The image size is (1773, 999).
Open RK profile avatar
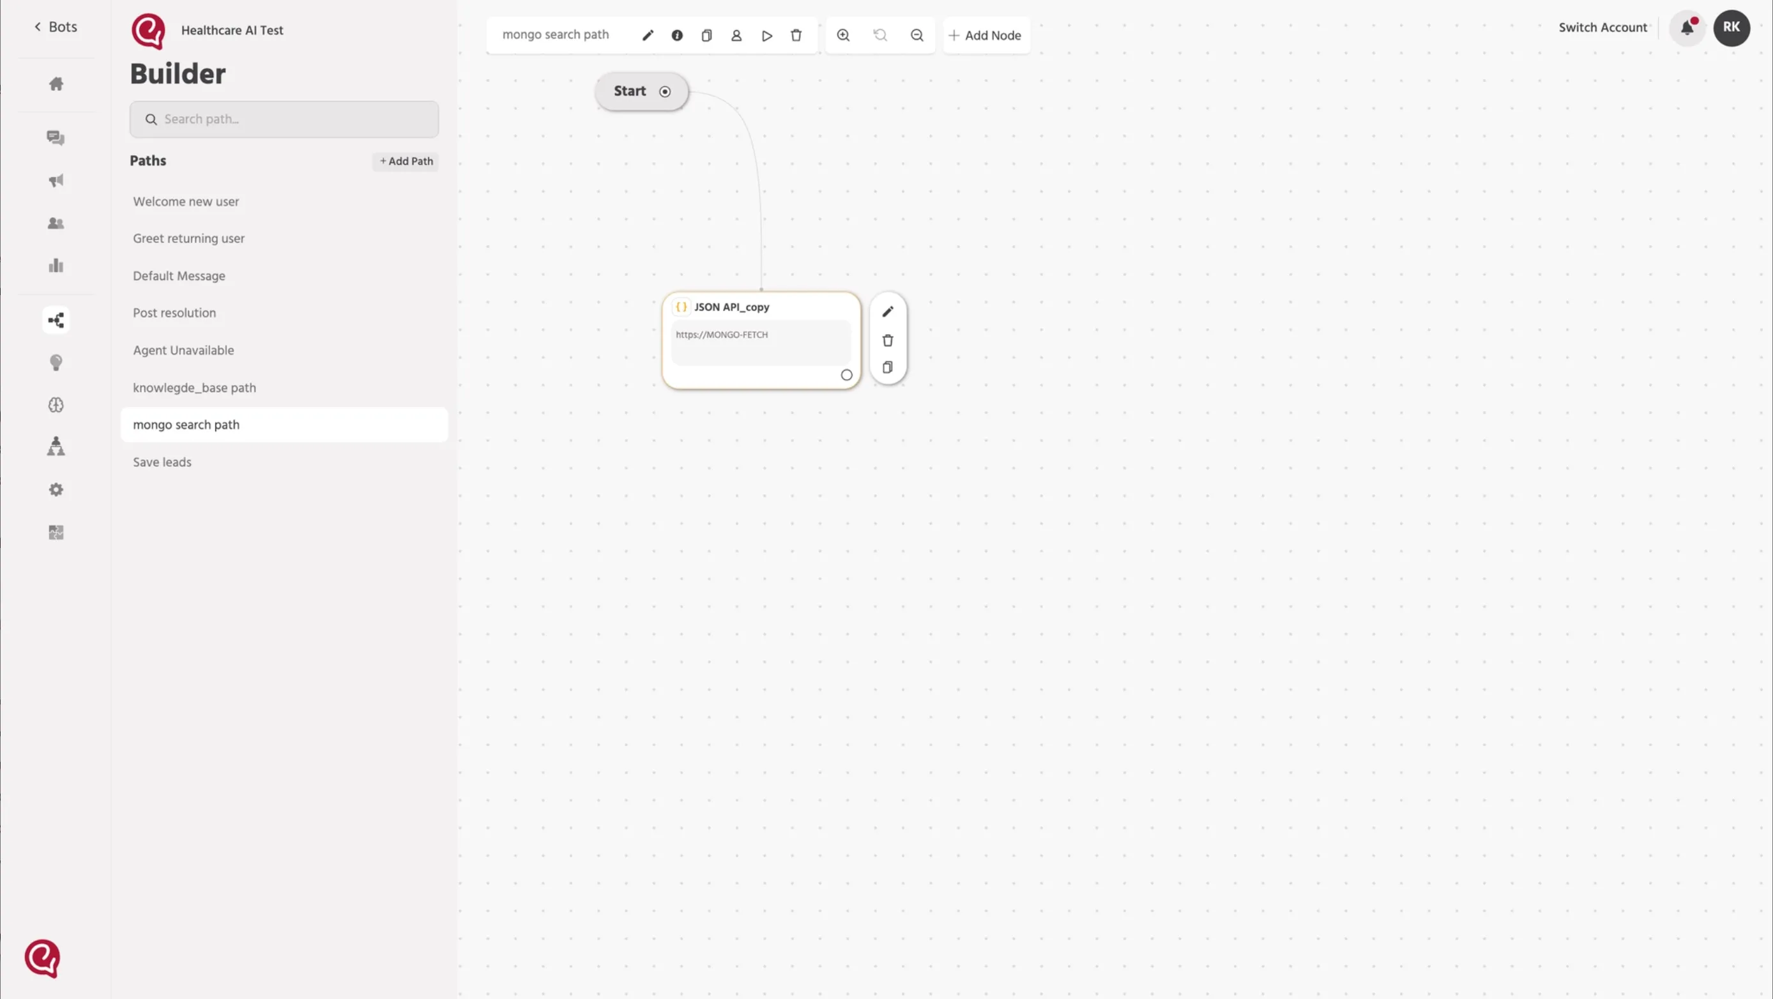pyautogui.click(x=1731, y=27)
